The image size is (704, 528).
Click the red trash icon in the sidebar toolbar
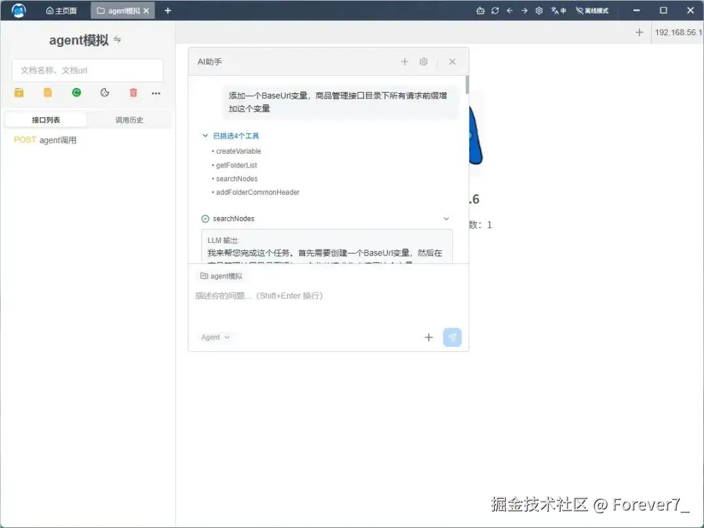click(x=133, y=93)
